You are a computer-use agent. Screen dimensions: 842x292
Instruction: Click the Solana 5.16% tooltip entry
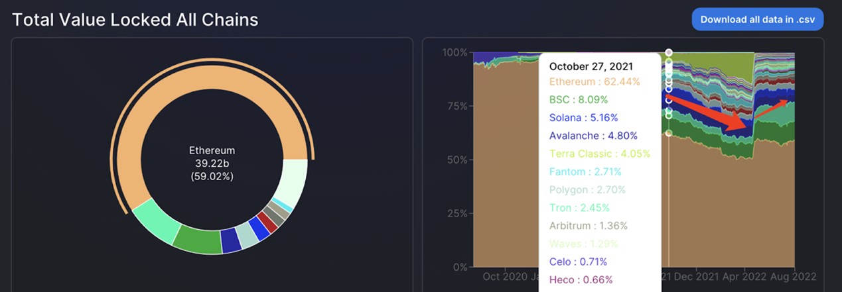coord(583,117)
